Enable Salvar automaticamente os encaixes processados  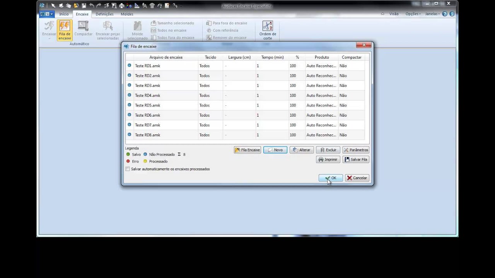click(128, 169)
